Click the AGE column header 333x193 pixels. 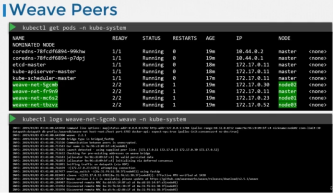coord(210,38)
